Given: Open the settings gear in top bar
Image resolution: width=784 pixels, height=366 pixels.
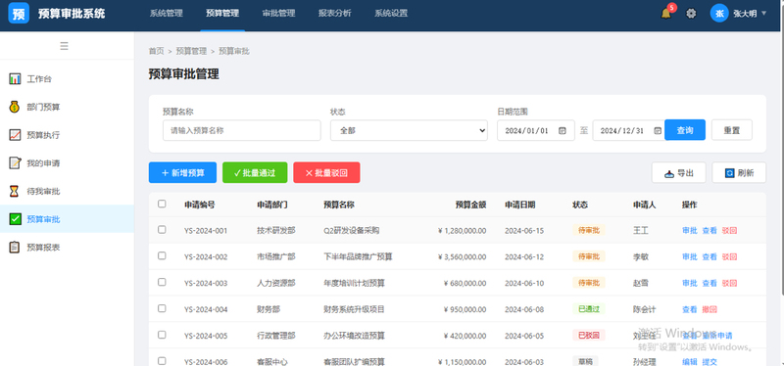Looking at the screenshot, I should coord(691,14).
